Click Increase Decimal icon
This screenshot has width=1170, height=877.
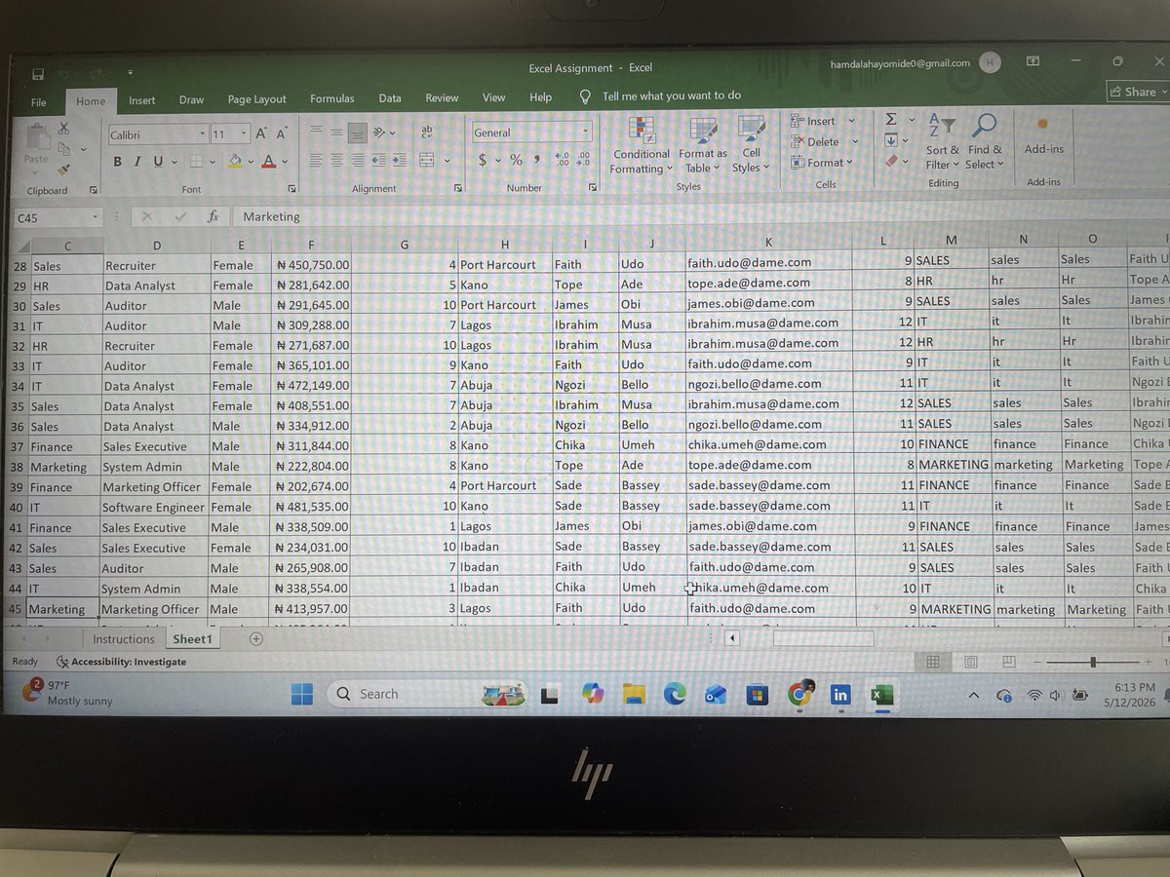click(563, 160)
